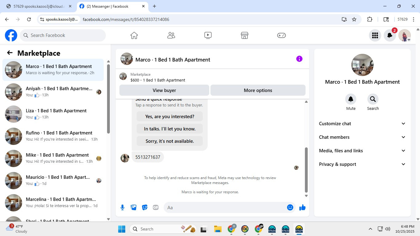420x236 pixels.
Task: Choose a GIF icon
Action: tap(156, 207)
